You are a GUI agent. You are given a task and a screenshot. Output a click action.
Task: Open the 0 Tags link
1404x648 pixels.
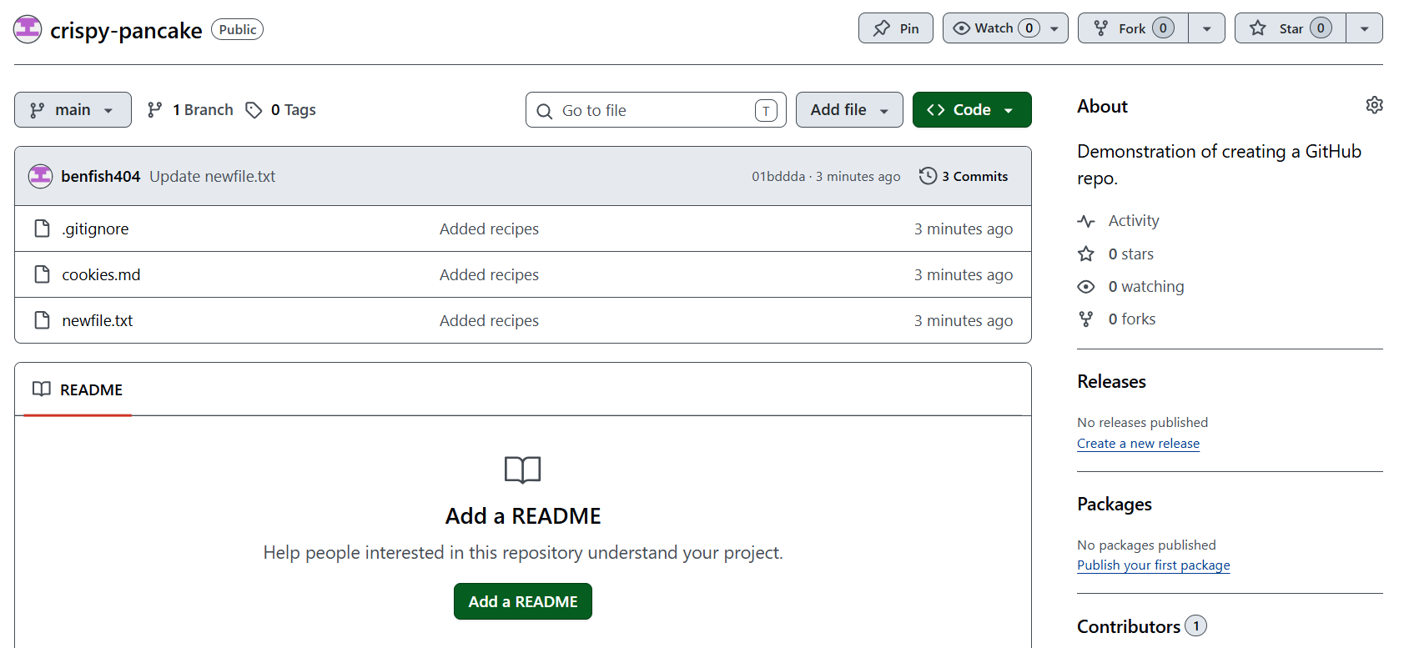click(280, 110)
